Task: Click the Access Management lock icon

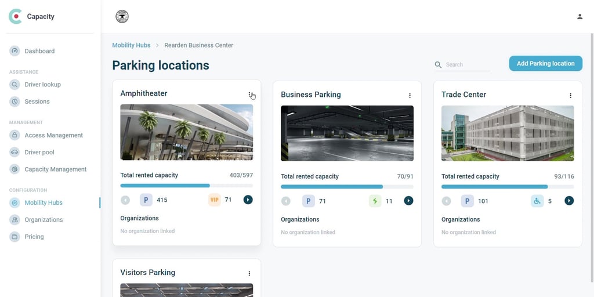Action: pyautogui.click(x=15, y=135)
